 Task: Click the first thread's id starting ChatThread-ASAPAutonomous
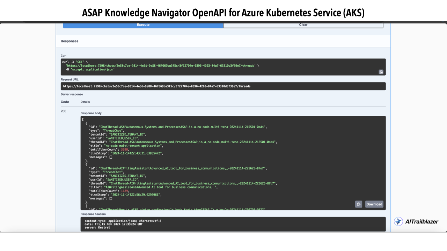coord(183,127)
